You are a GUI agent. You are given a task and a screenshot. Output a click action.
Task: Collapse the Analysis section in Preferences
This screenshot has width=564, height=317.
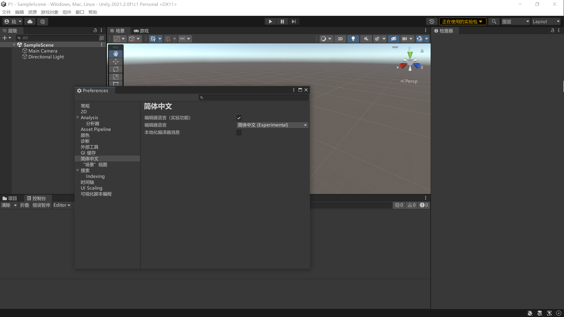77,117
